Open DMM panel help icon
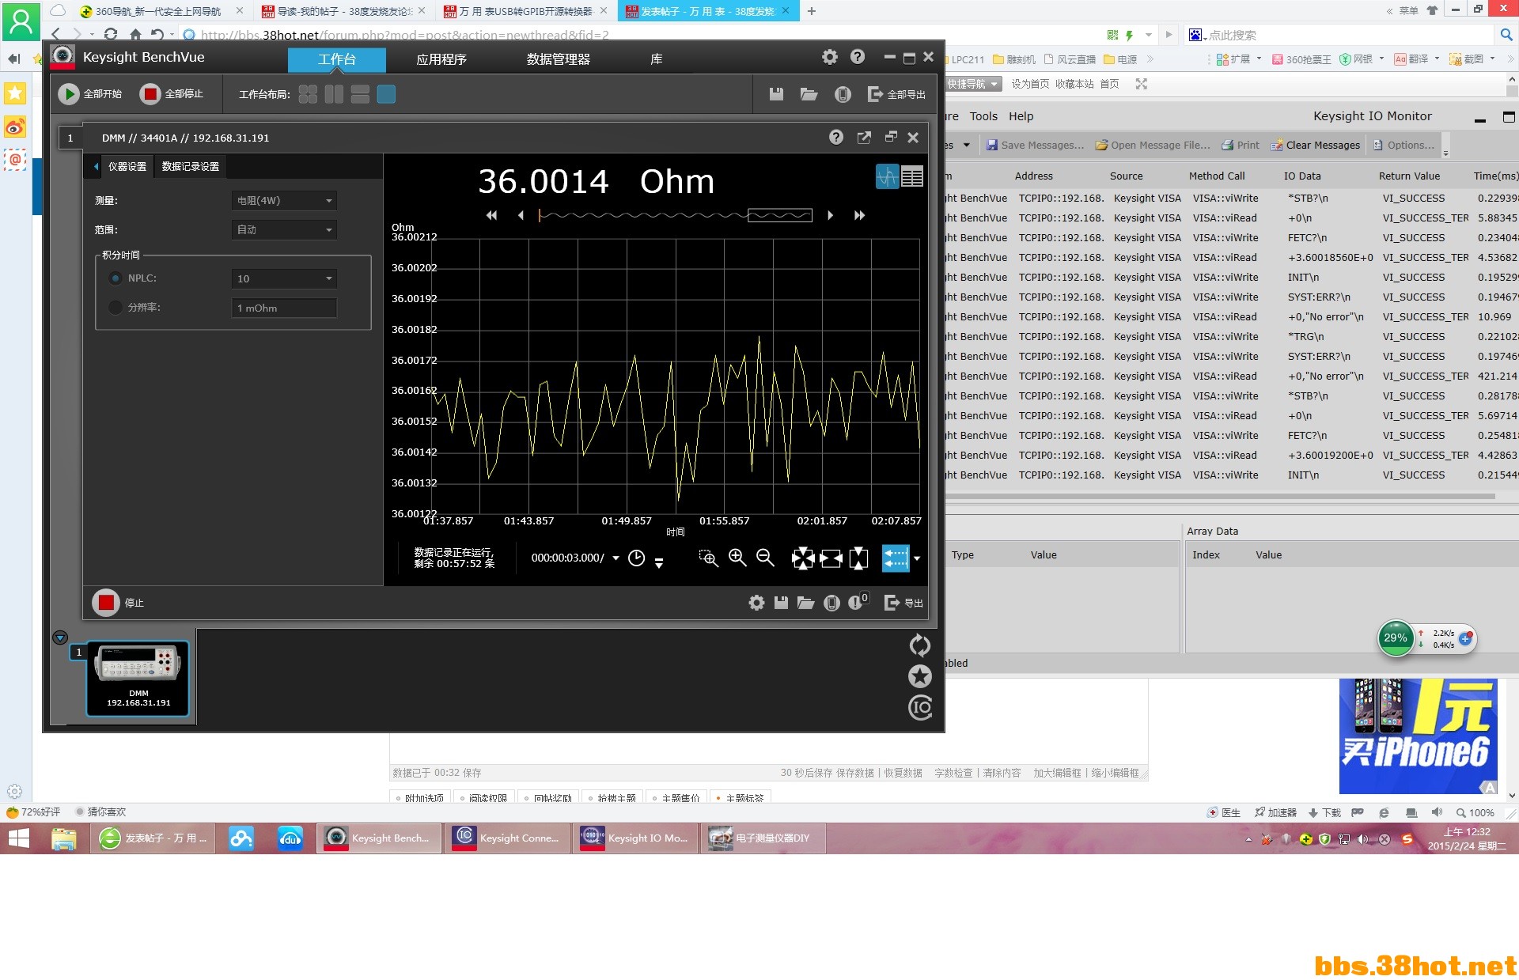The height and width of the screenshot is (980, 1519). [x=836, y=137]
